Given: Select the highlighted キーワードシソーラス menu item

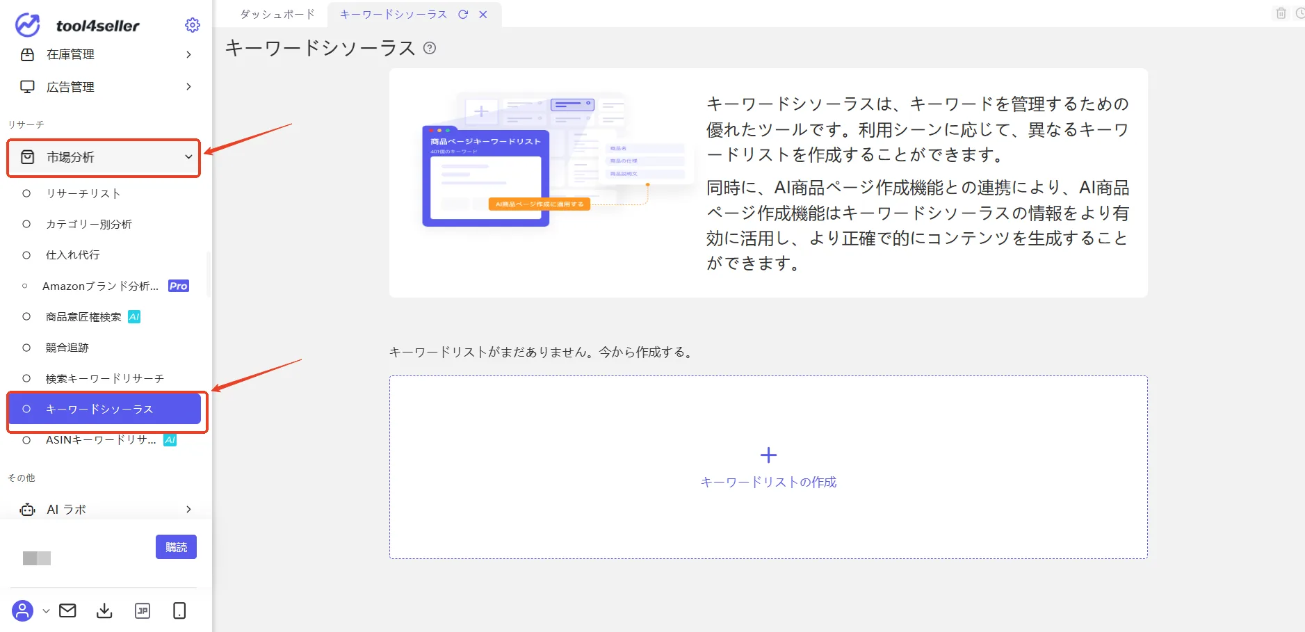Looking at the screenshot, I should 105,409.
